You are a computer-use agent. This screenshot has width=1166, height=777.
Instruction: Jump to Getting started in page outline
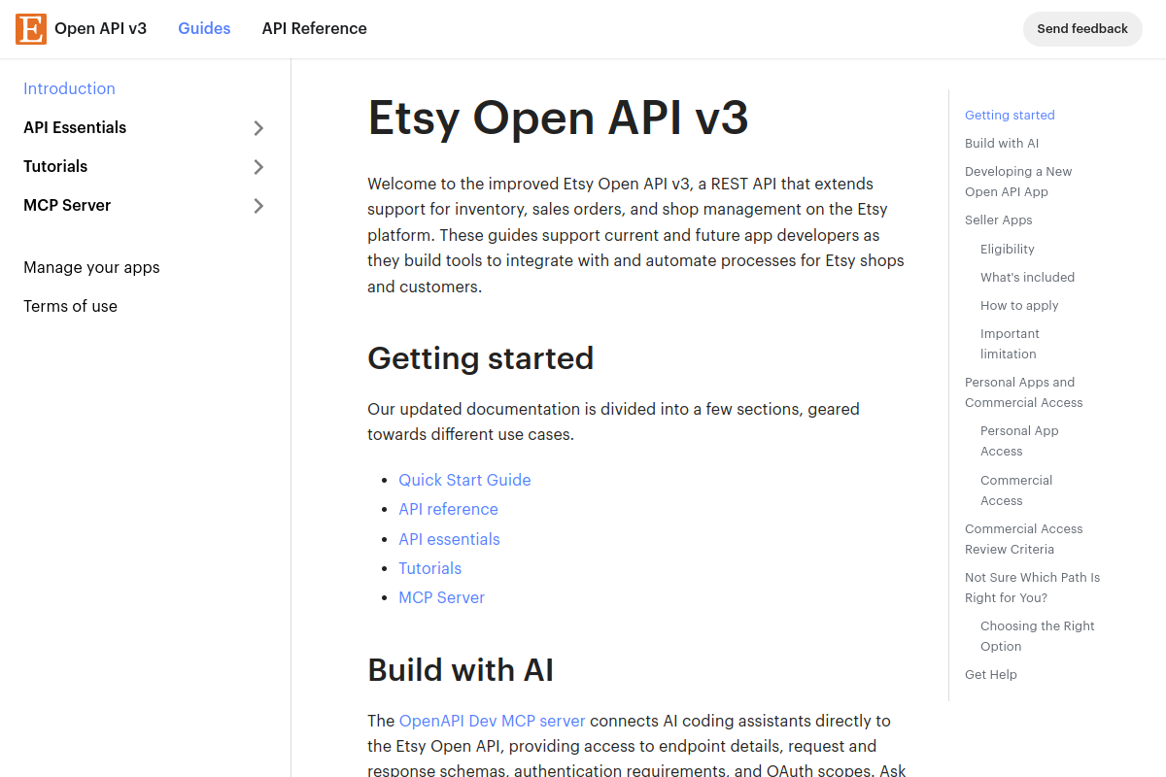tap(1010, 115)
